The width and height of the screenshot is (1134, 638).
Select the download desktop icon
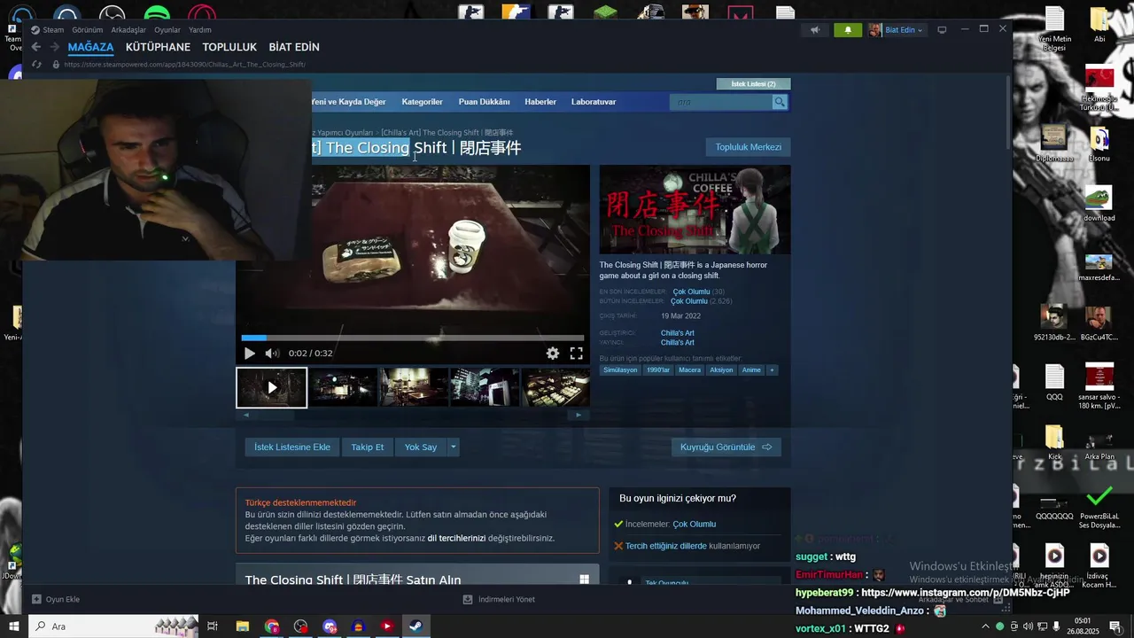tap(1099, 204)
